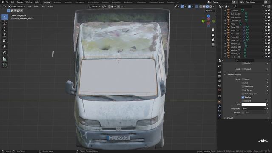
Task: Hide Cylinder in viewport via eye icon
Action: (266, 11)
